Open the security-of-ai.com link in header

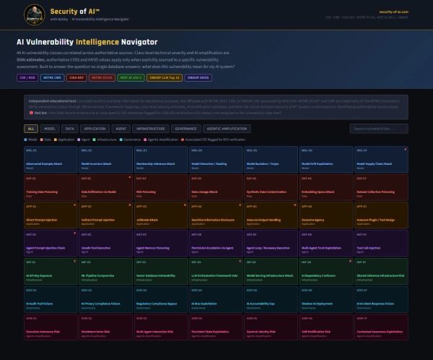pyautogui.click(x=394, y=12)
